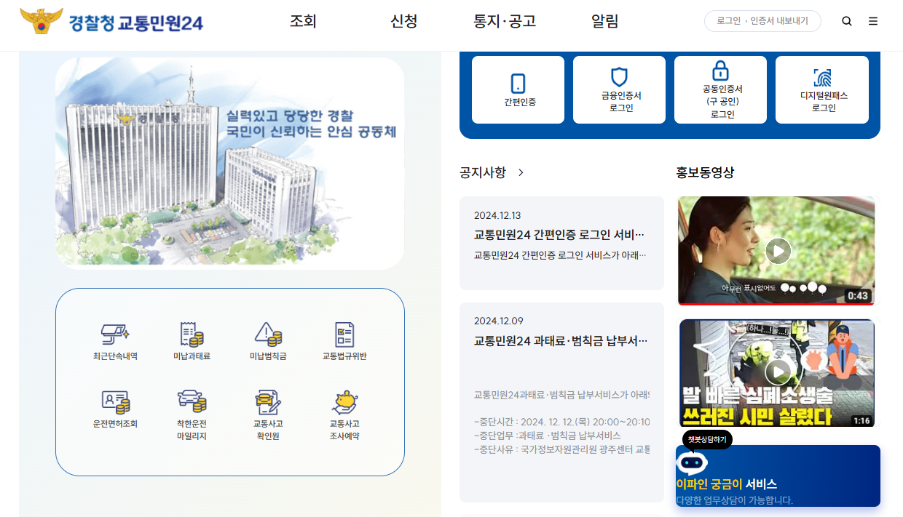Click the 미납범칙금 icon
The image size is (903, 517).
click(x=267, y=342)
